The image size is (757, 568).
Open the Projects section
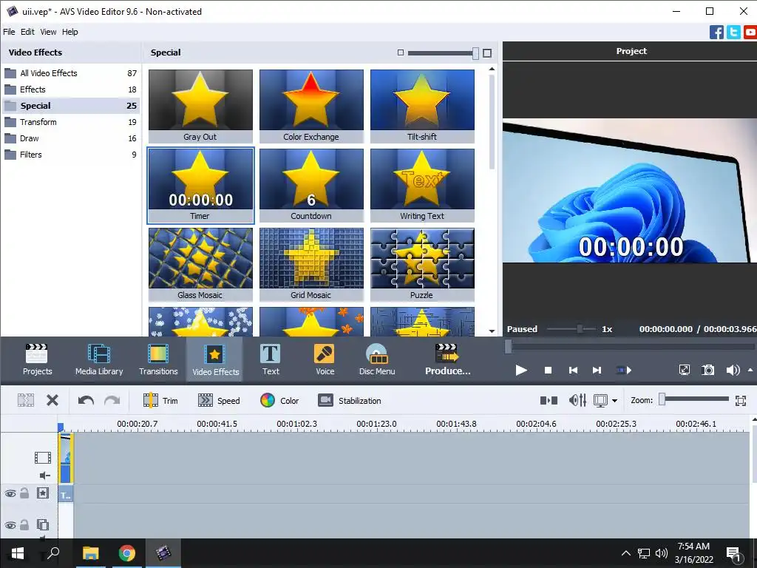click(x=37, y=360)
